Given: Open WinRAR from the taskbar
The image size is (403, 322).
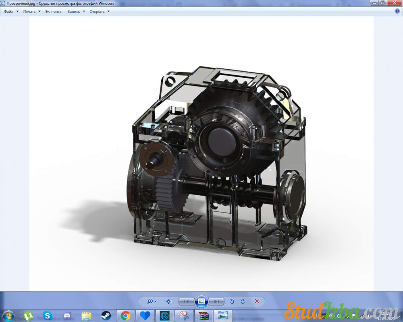Looking at the screenshot, I should (x=204, y=316).
